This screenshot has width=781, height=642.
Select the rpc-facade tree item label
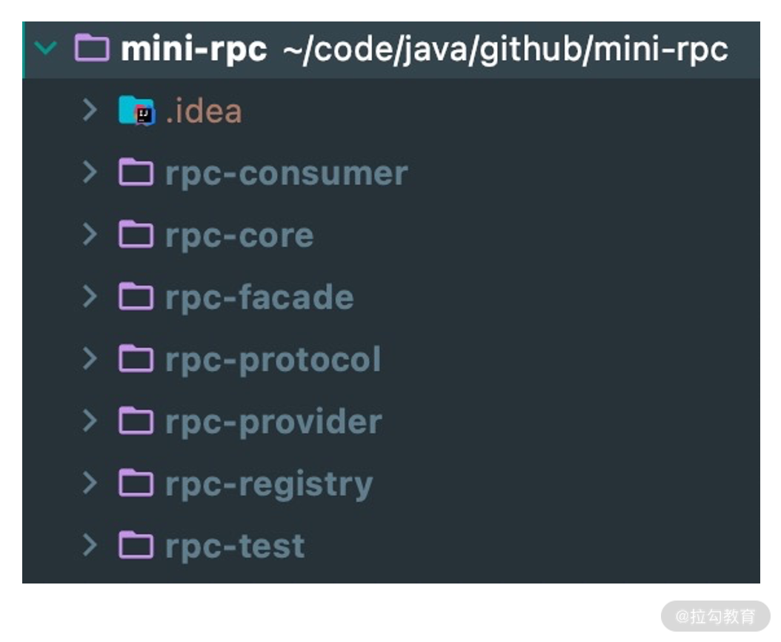click(x=259, y=298)
